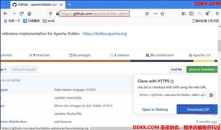Open the Firefox library icon
Image resolution: width=221 pixels, height=130 pixels.
184,14
